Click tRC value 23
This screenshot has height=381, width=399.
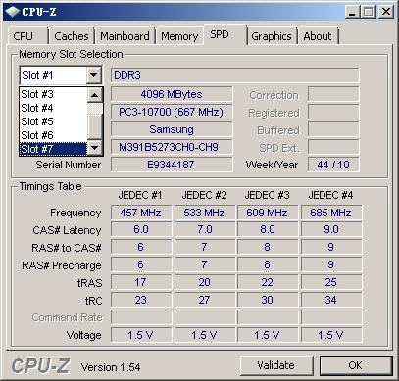pos(141,300)
